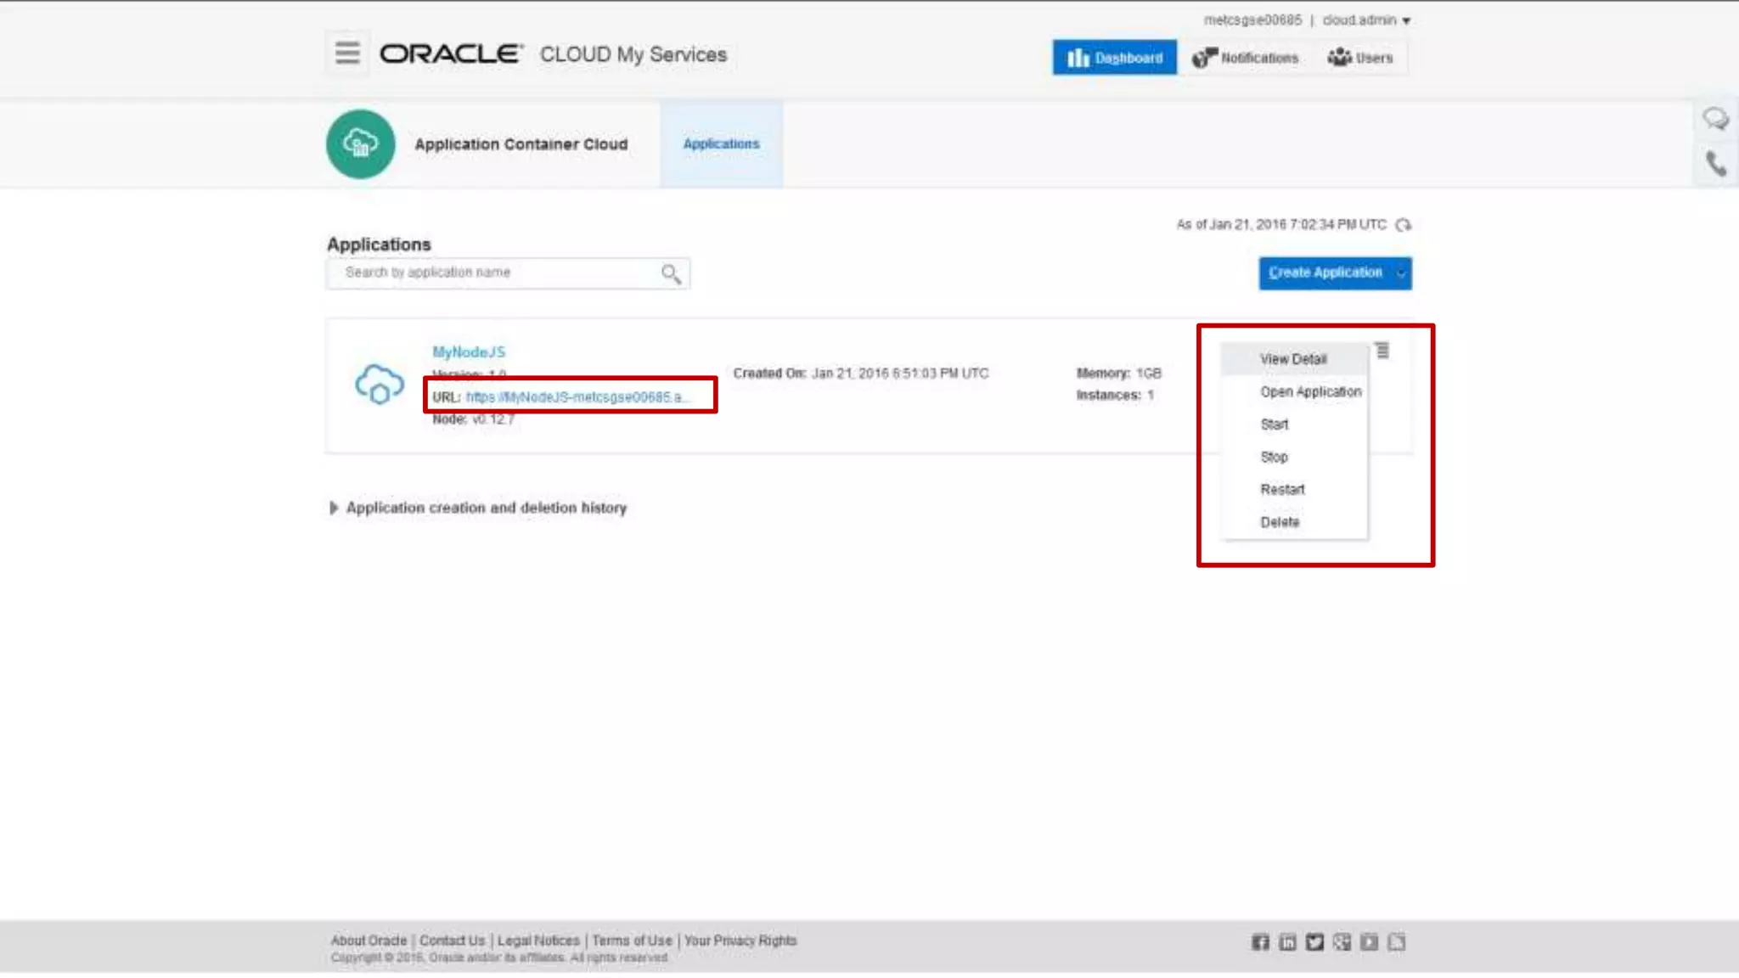
Task: Open the About Oracle footer link
Action: click(x=369, y=941)
